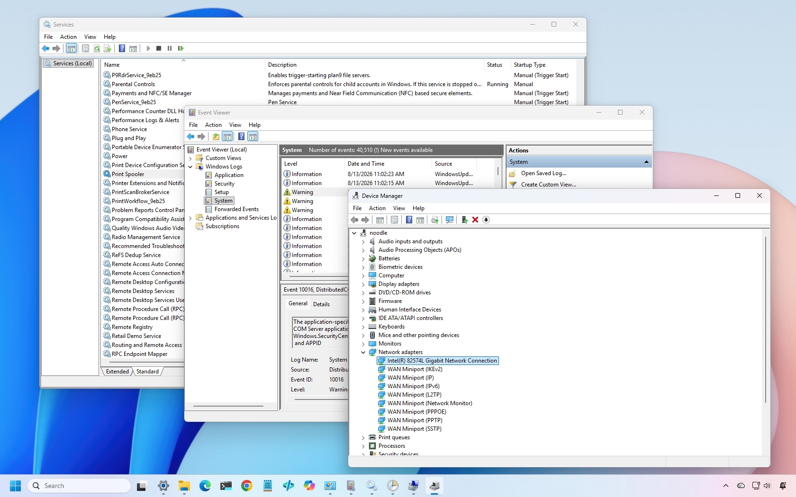This screenshot has width=796, height=497.
Task: Open Microsoft Edge from taskbar
Action: [x=205, y=486]
